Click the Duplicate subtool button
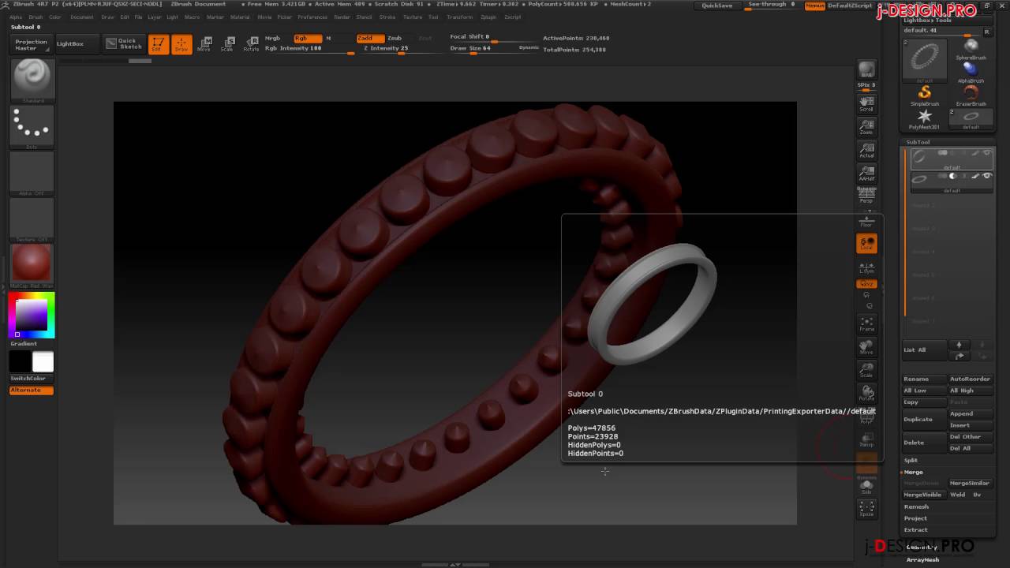The height and width of the screenshot is (568, 1010). point(924,419)
